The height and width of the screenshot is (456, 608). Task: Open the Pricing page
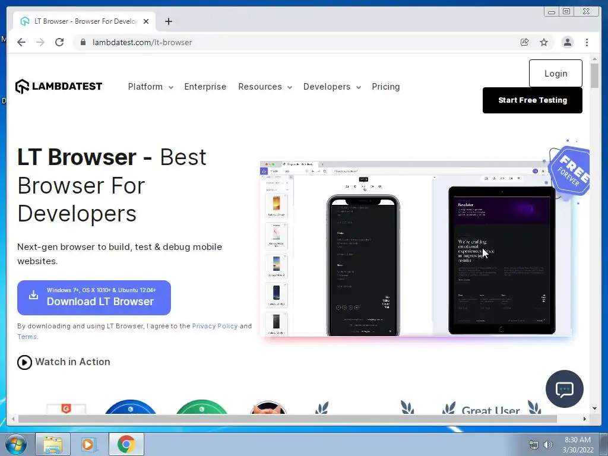pyautogui.click(x=386, y=87)
